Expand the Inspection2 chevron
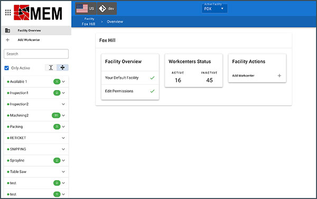The width and height of the screenshot is (317, 199). point(63,104)
